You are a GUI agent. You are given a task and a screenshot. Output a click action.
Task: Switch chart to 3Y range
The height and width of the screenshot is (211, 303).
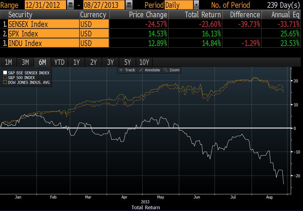coord(110,62)
